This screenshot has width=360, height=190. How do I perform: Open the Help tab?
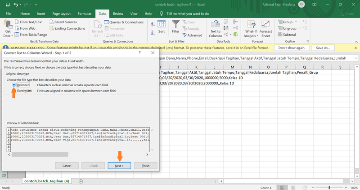tap(148, 14)
